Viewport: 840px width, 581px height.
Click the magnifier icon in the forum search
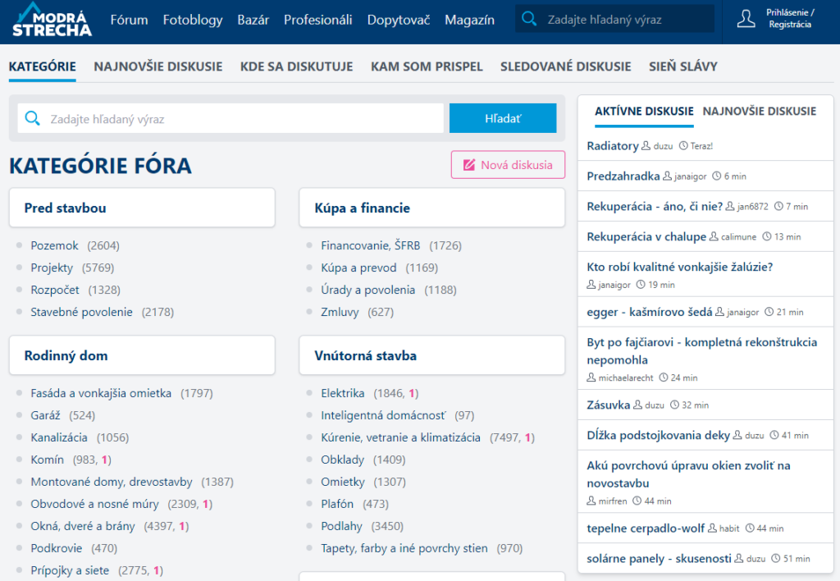(x=33, y=119)
